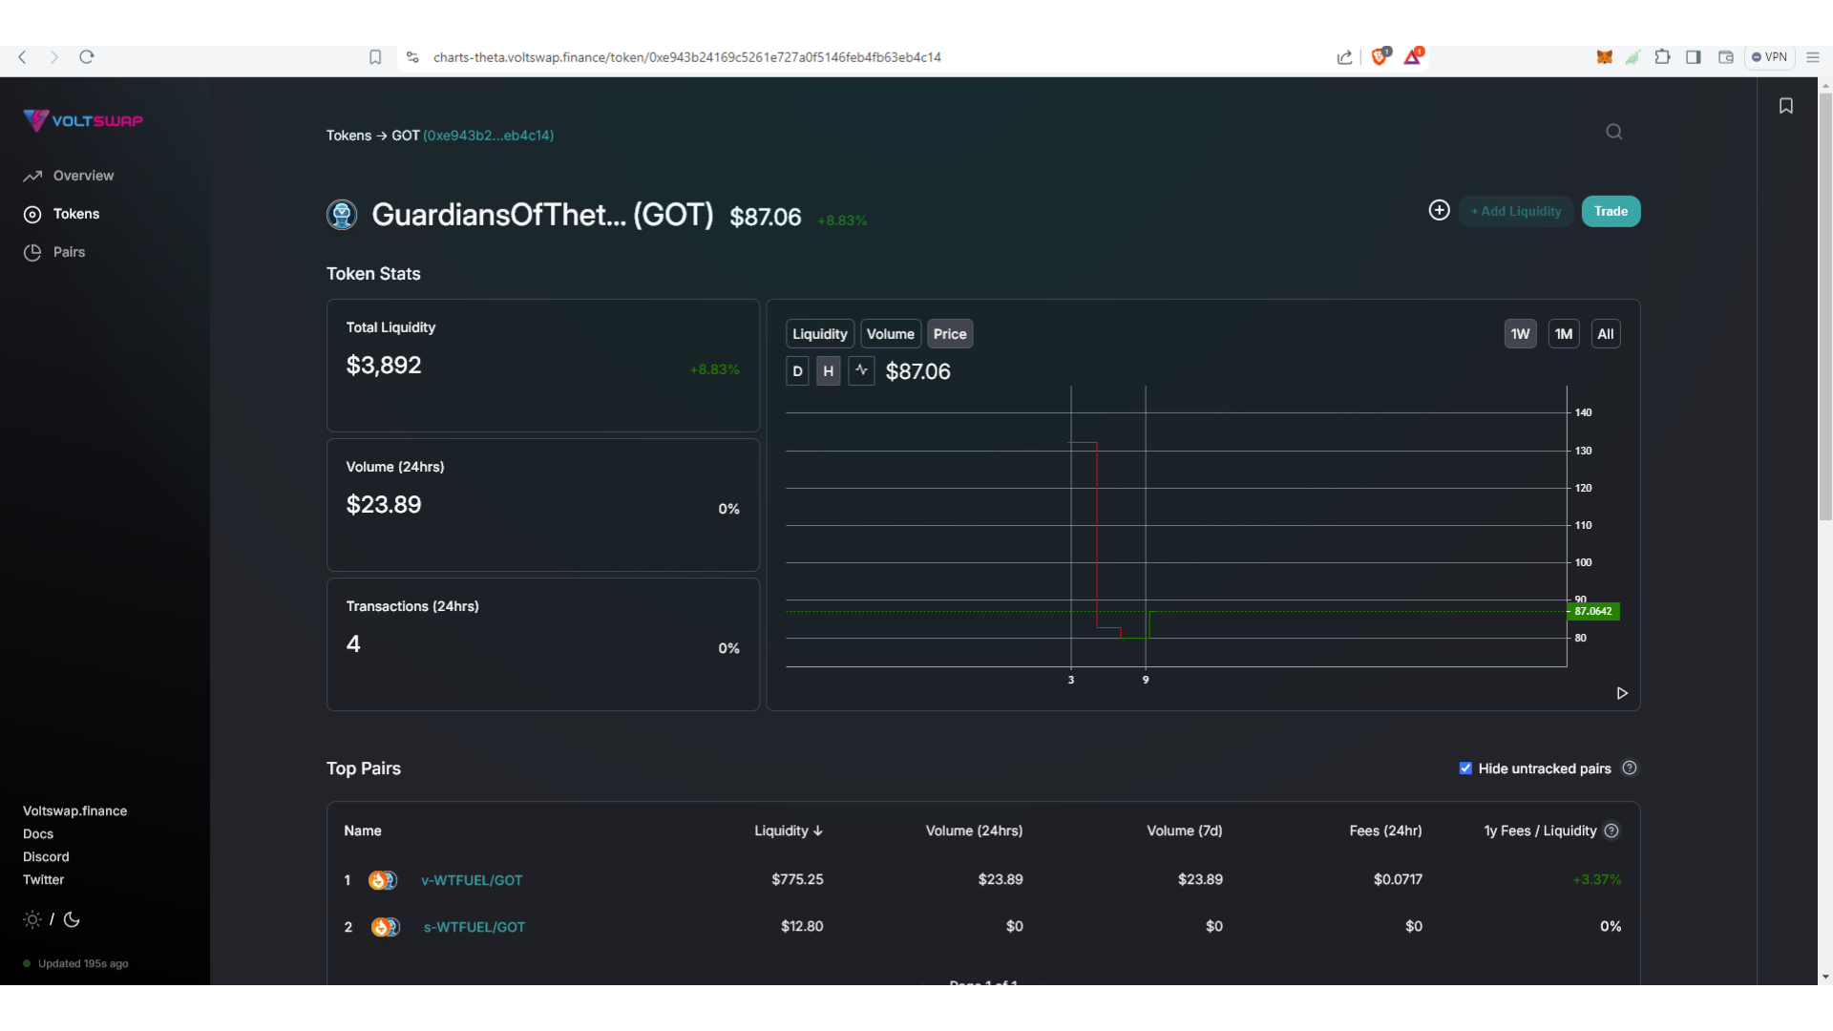Click the bookmark icon in right panel

pos(1785,106)
